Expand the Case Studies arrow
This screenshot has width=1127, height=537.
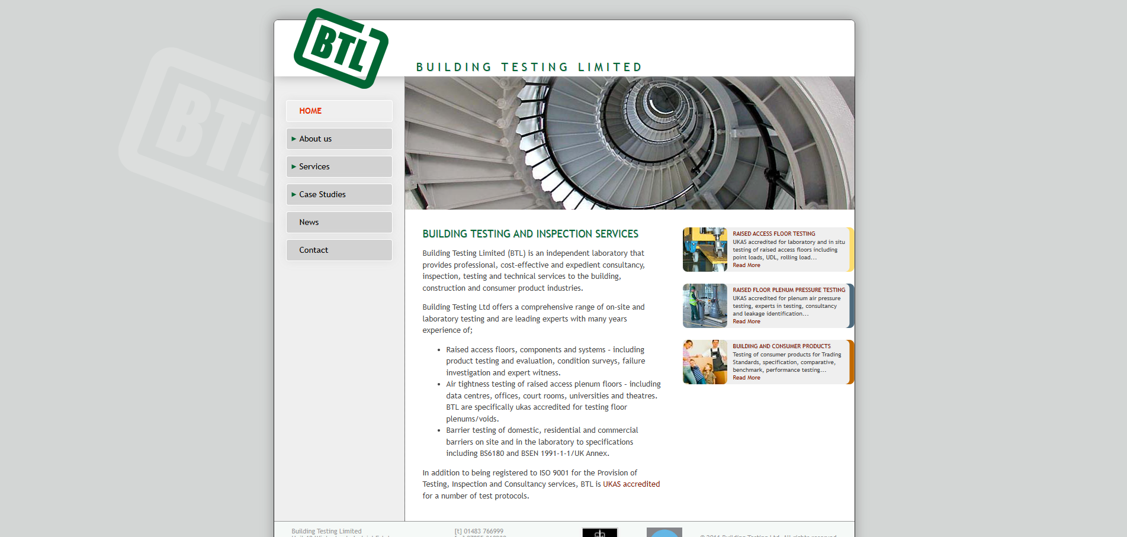coord(294,194)
